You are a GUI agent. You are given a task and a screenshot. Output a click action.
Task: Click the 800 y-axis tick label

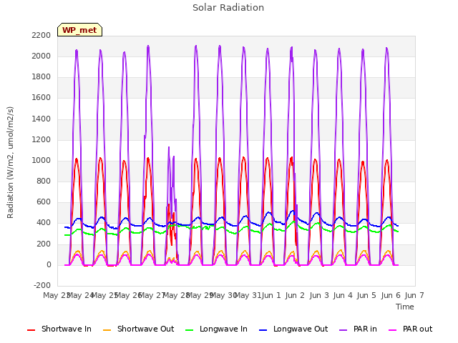(44, 181)
